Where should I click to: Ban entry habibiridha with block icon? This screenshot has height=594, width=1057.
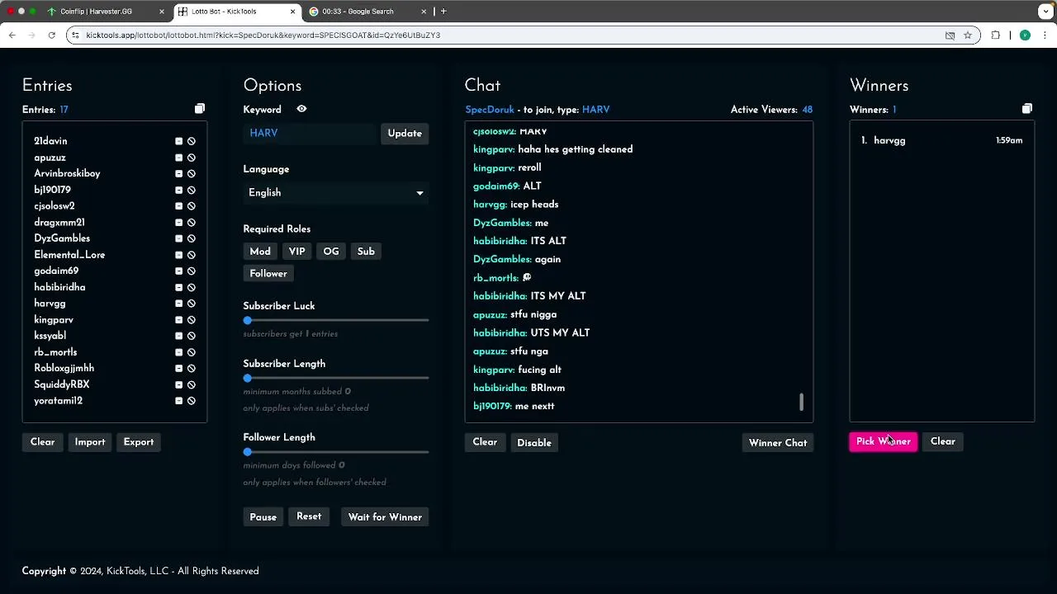coord(192,287)
